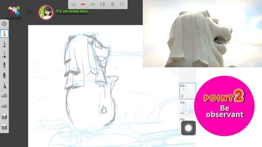Click the figure-eight shaped toolbar icon
The image size is (262, 147).
pyautogui.click(x=113, y=4)
